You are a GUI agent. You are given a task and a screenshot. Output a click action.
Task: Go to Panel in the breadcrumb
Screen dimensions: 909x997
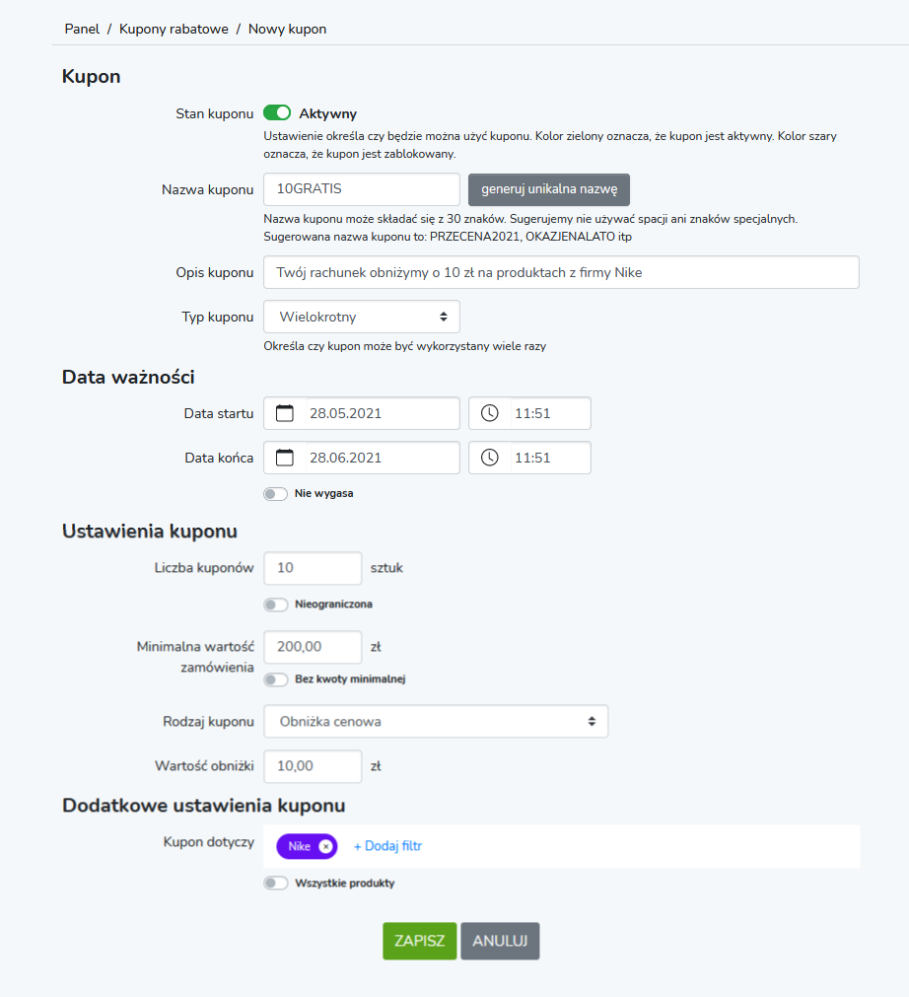point(82,30)
